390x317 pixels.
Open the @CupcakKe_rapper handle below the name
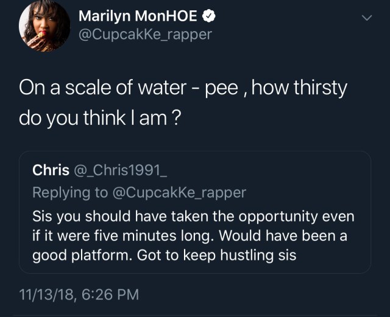(145, 34)
